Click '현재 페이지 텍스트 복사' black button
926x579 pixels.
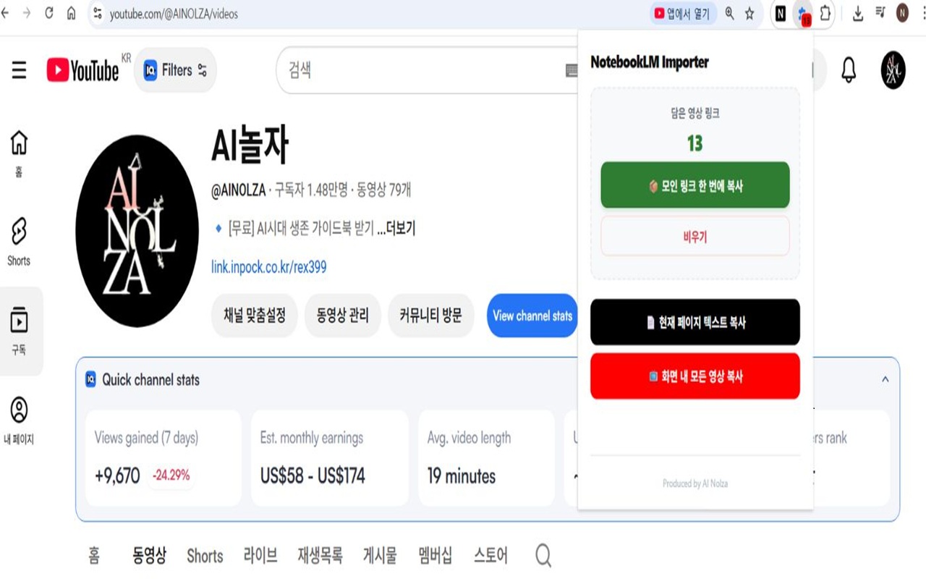click(x=695, y=322)
